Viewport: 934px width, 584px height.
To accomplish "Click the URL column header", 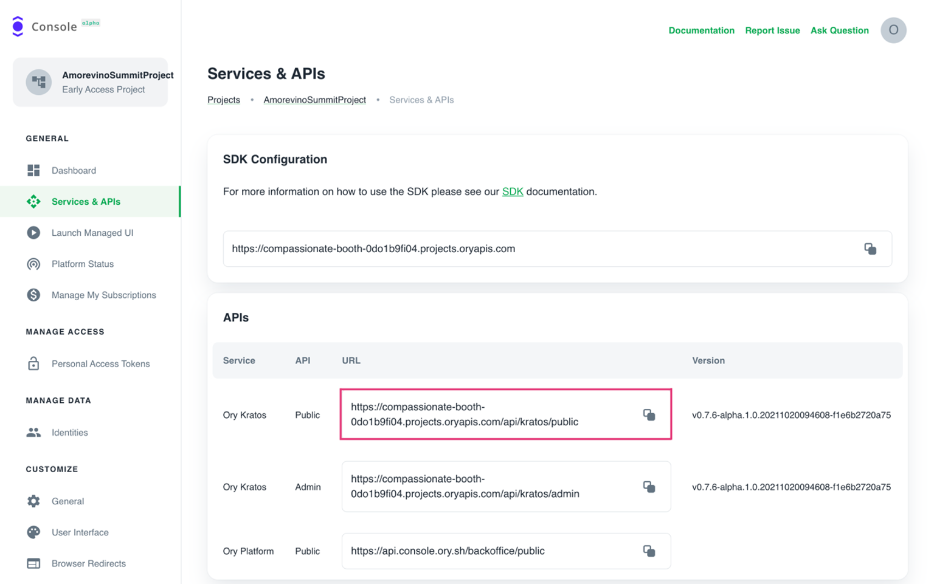I will pyautogui.click(x=351, y=360).
